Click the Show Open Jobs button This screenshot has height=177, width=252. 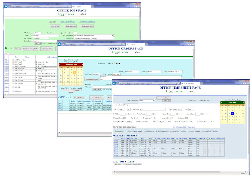point(71,26)
